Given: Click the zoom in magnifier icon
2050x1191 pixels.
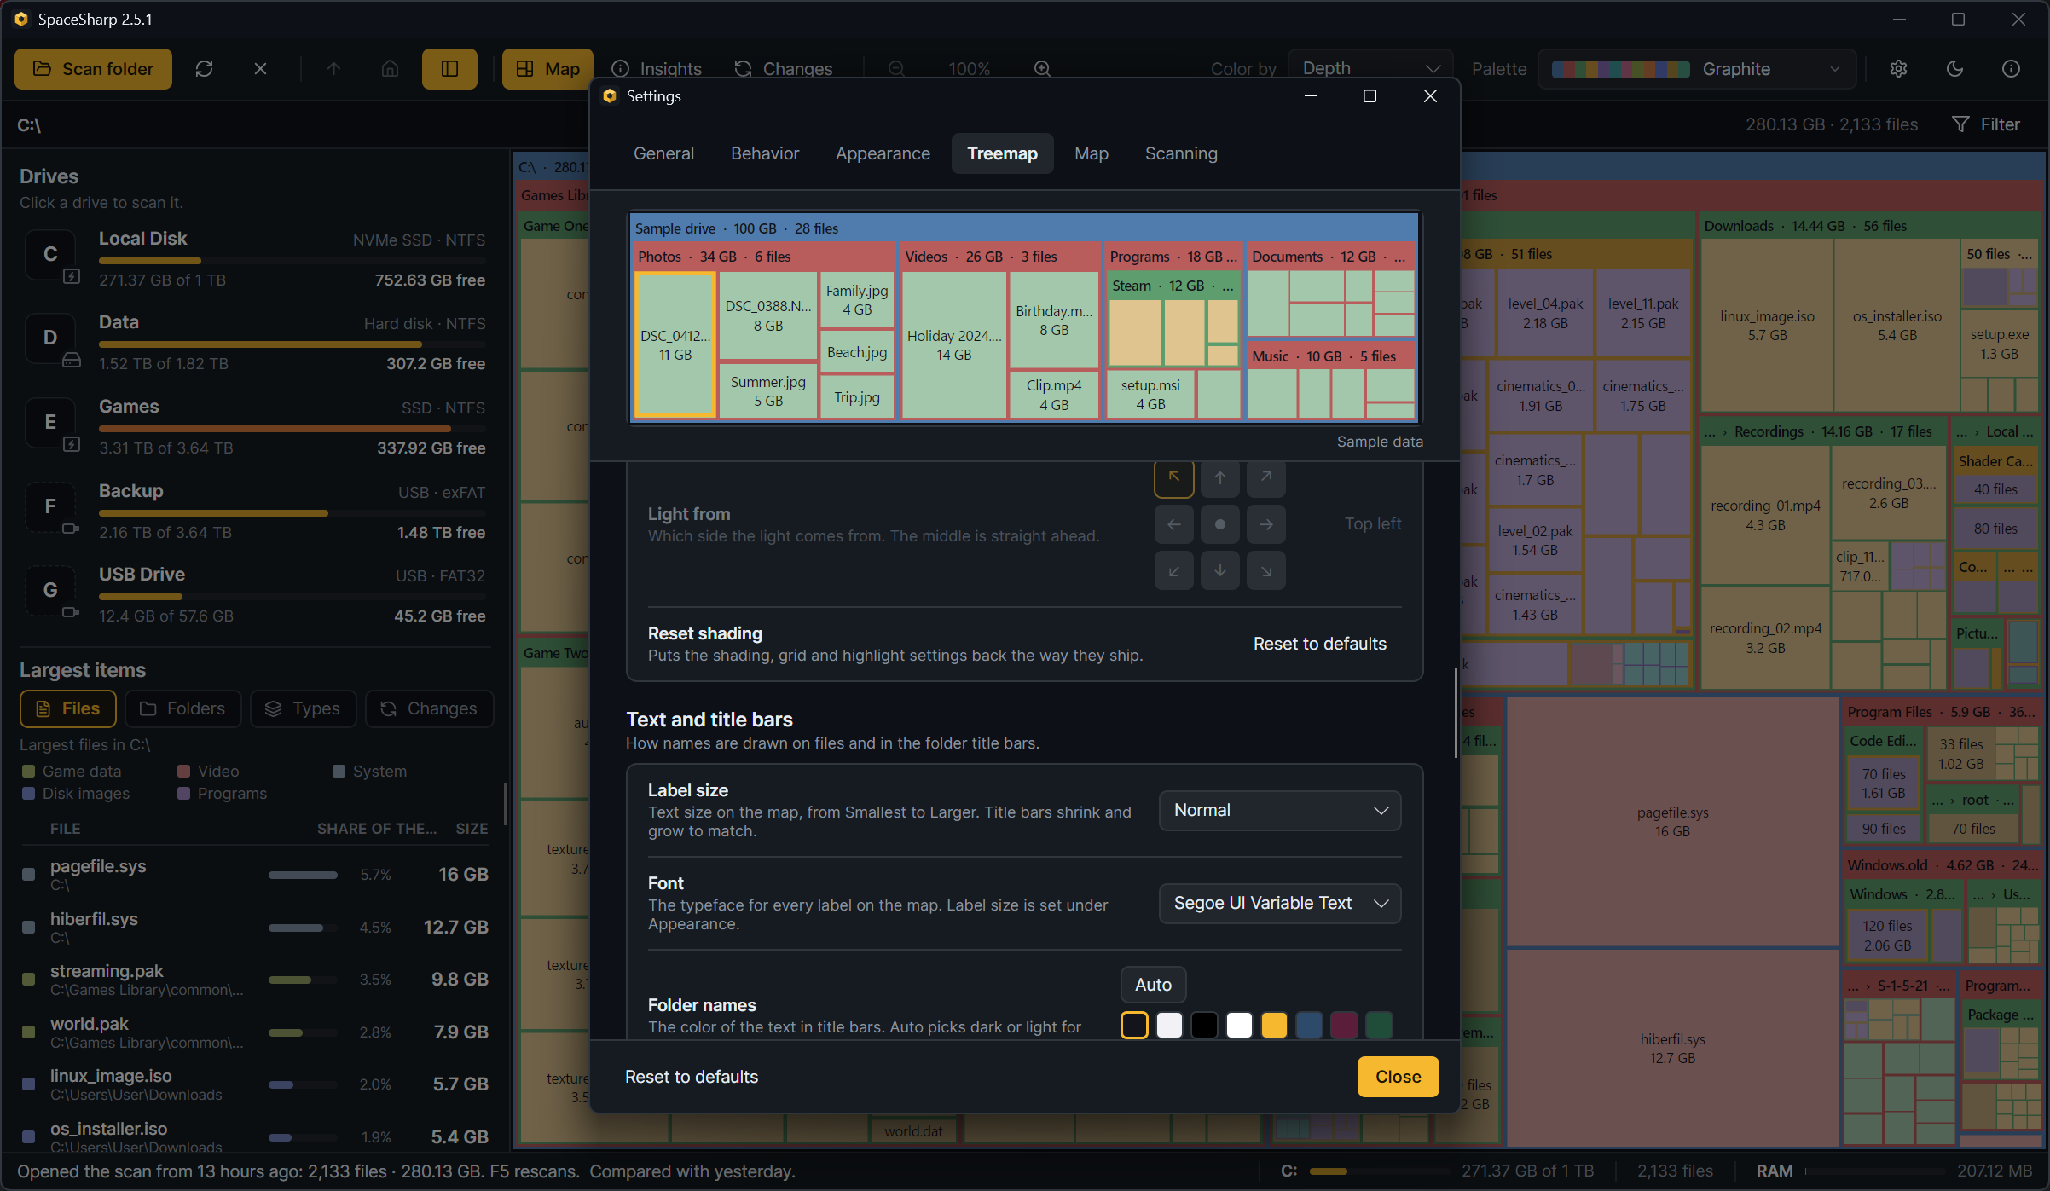Looking at the screenshot, I should [1042, 69].
